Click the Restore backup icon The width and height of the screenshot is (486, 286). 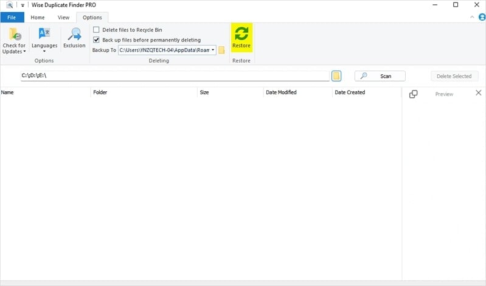coord(241,34)
